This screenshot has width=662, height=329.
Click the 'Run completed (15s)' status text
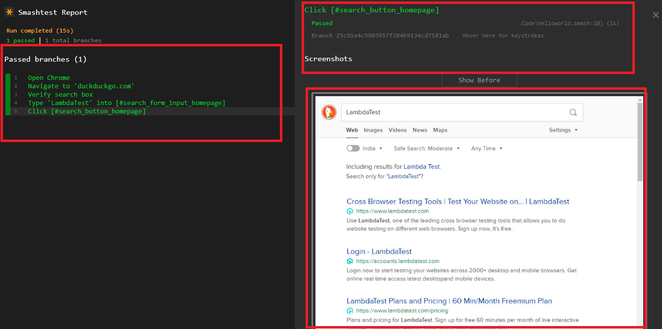[x=39, y=31]
